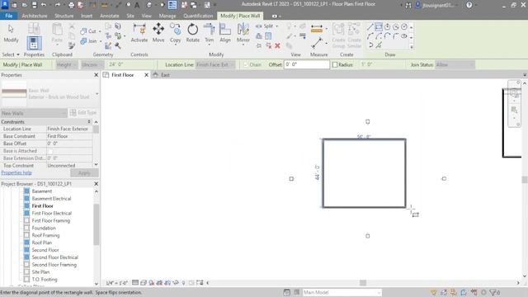Select Basement Electrical in Project Browser
This screenshot has width=528, height=297.
(51, 199)
